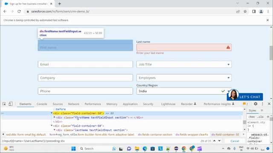Click the ellipsis beside selected DOM node

(2, 113)
